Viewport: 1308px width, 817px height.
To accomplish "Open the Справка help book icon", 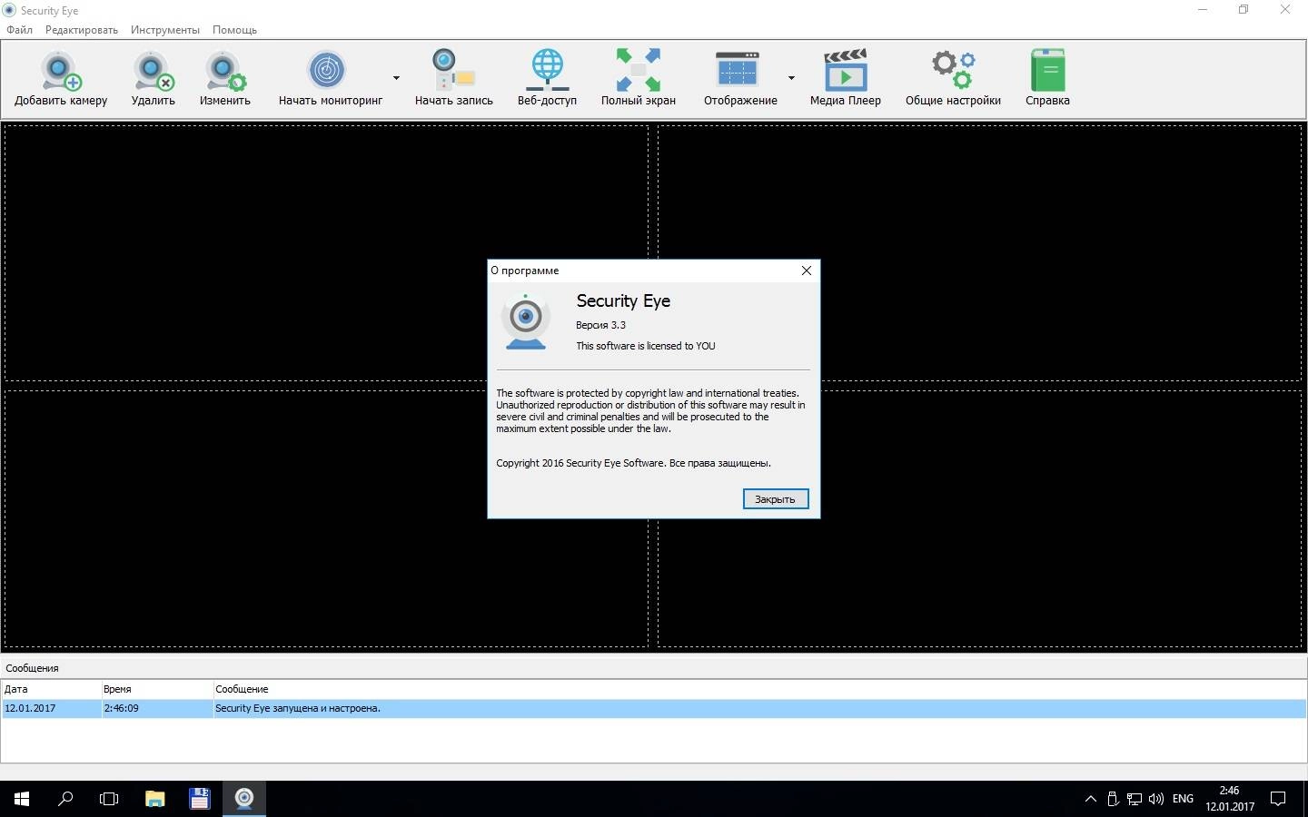I will 1047,71.
